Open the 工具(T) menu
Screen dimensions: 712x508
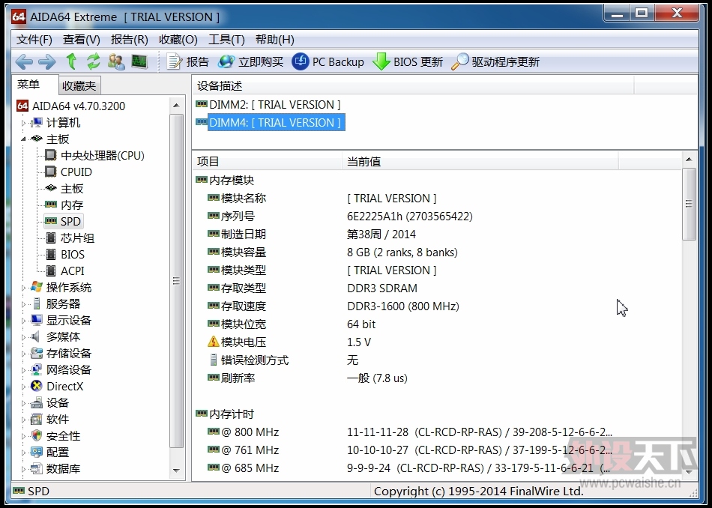click(226, 40)
